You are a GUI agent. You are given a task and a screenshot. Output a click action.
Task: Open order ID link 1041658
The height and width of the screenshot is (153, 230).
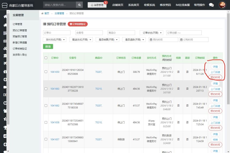coord(55,122)
